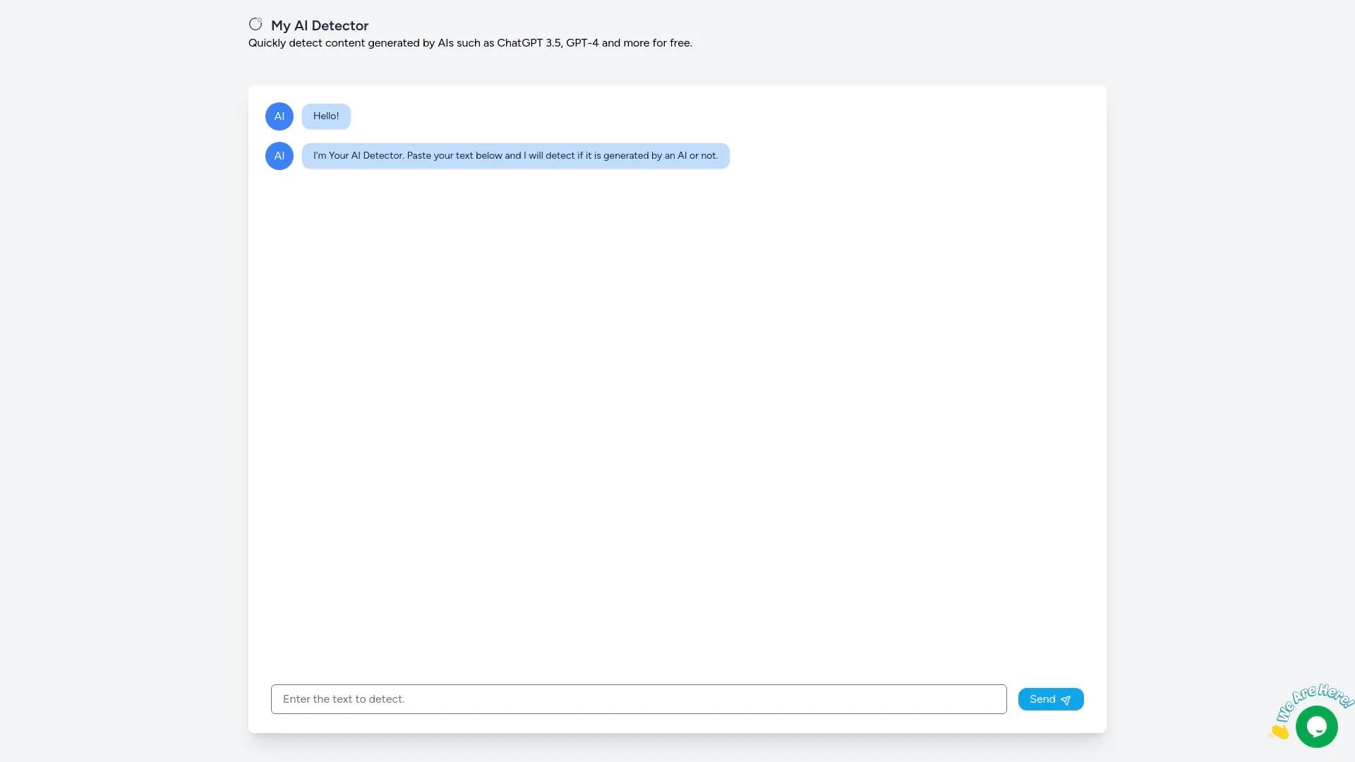The height and width of the screenshot is (762, 1355).
Task: Click the 'I'm Your AI Detector' message bubble
Action: pos(516,156)
